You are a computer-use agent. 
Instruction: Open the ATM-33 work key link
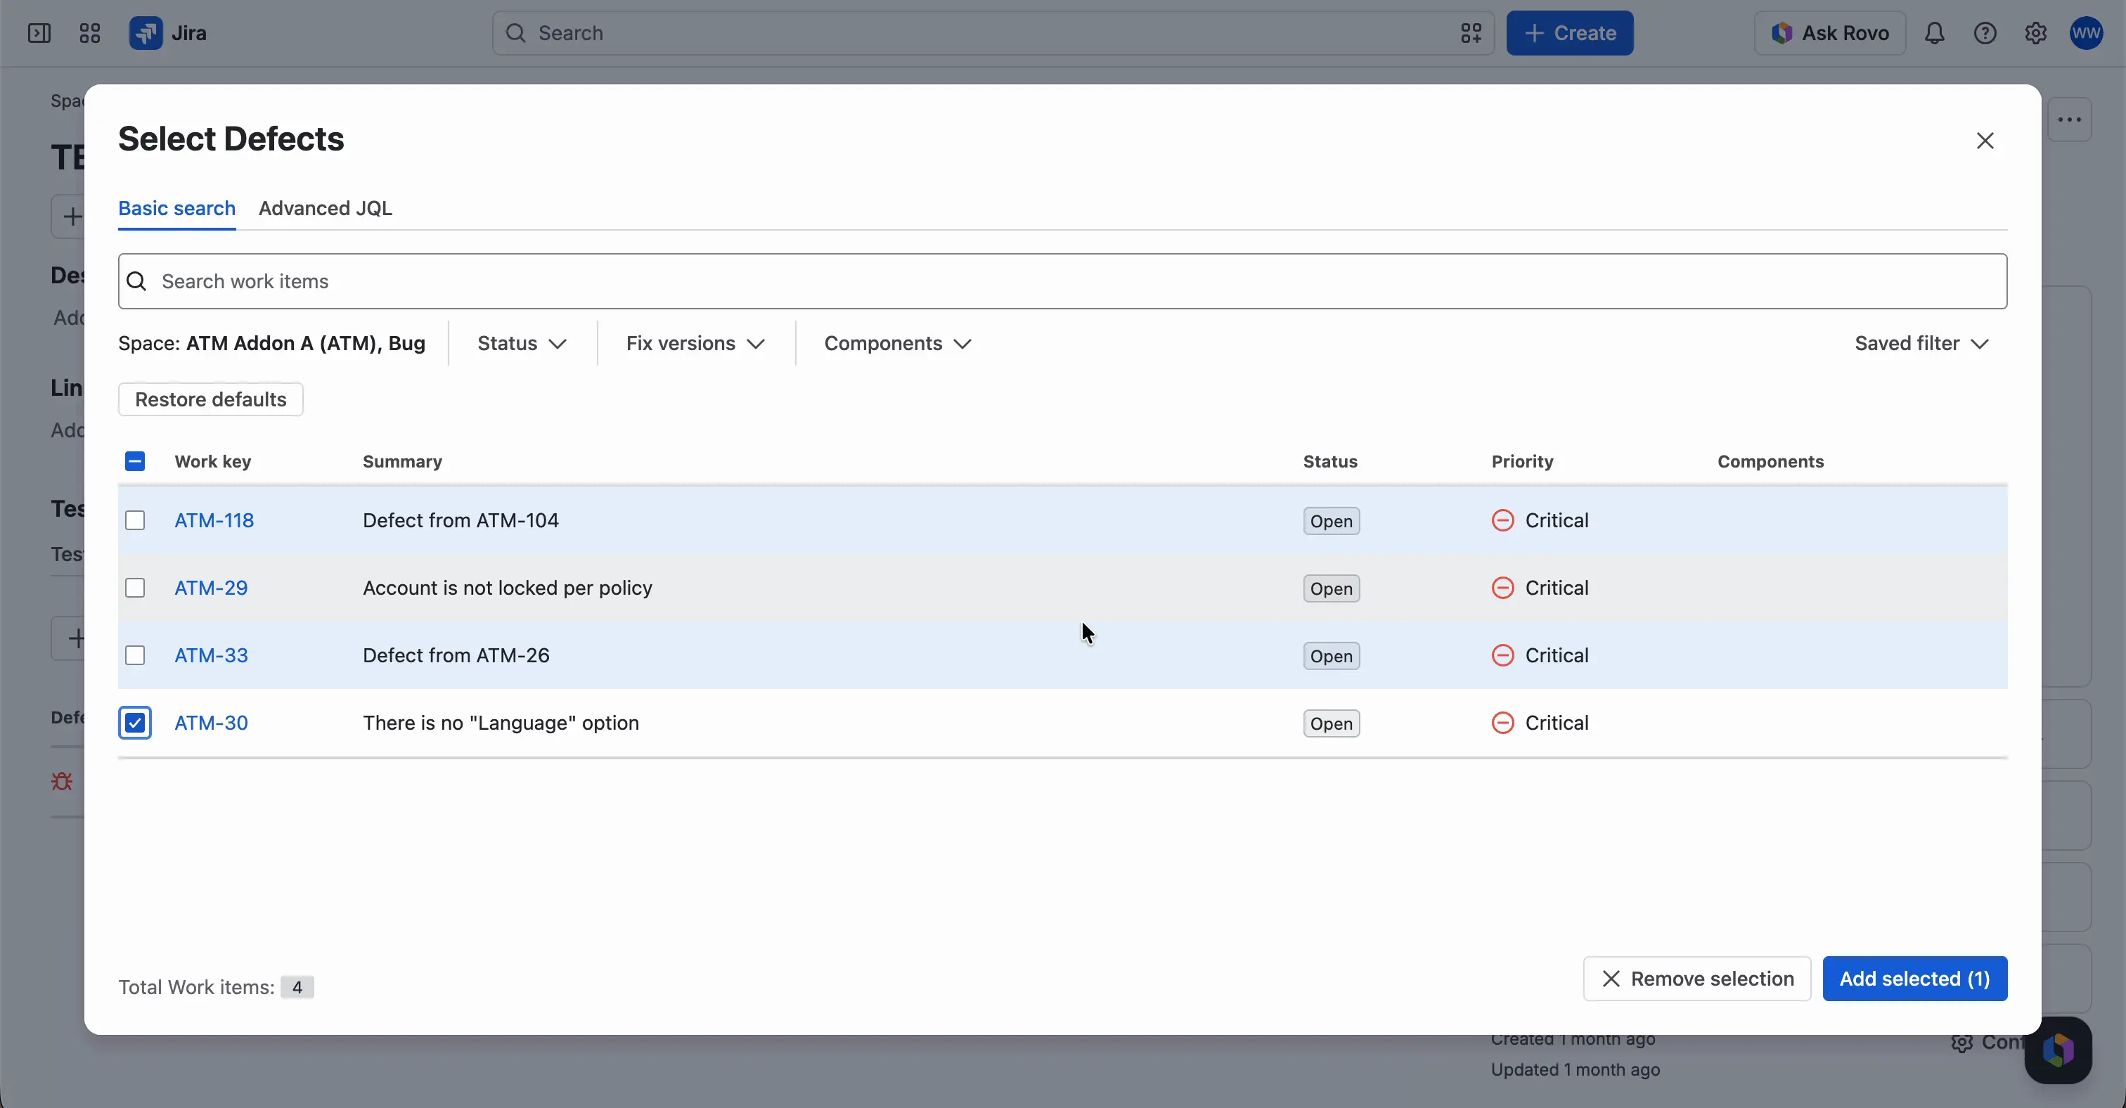210,656
